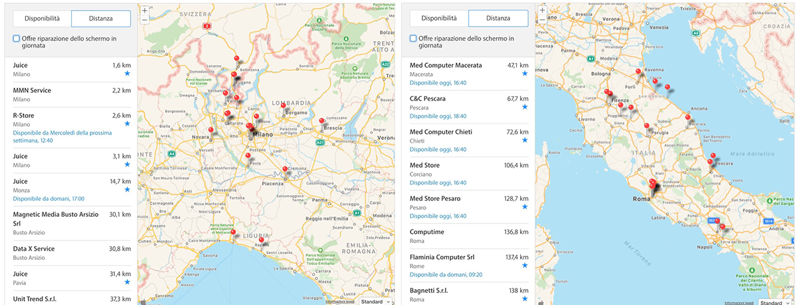The image size is (797, 305).
Task: Zoom in on the Milano map
Action: point(145,11)
